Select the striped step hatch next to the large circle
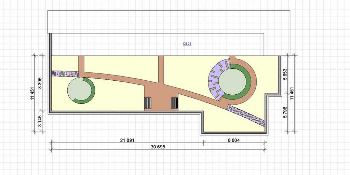The width and height of the screenshot is (350, 175). (x=175, y=103)
